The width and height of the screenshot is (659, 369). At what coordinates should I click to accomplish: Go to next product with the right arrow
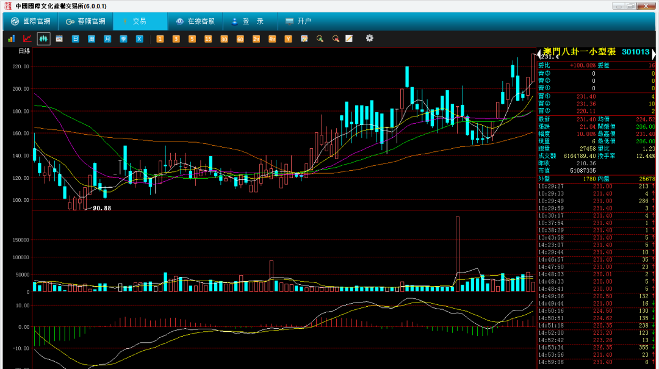tap(654, 54)
